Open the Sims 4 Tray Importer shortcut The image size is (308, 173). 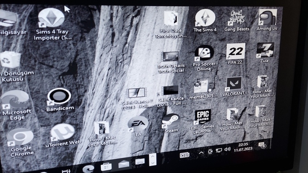click(52, 24)
